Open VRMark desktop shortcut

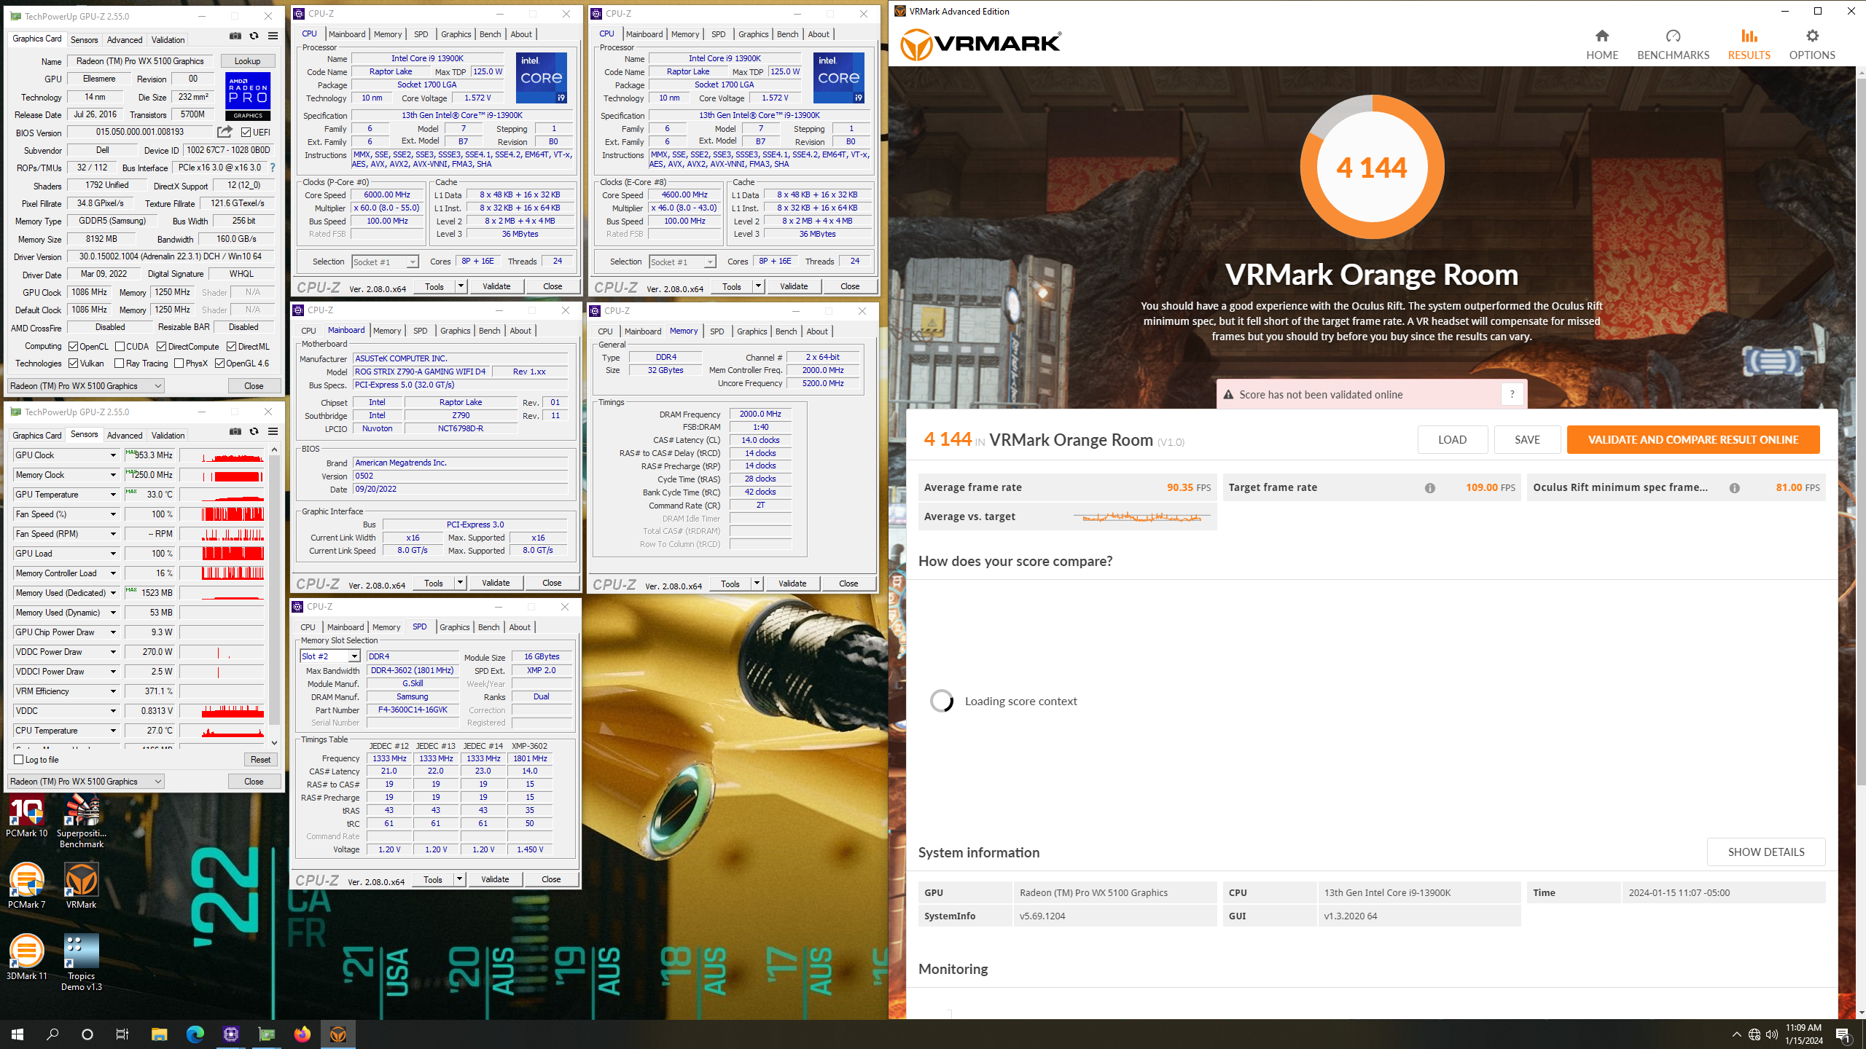coord(82,884)
